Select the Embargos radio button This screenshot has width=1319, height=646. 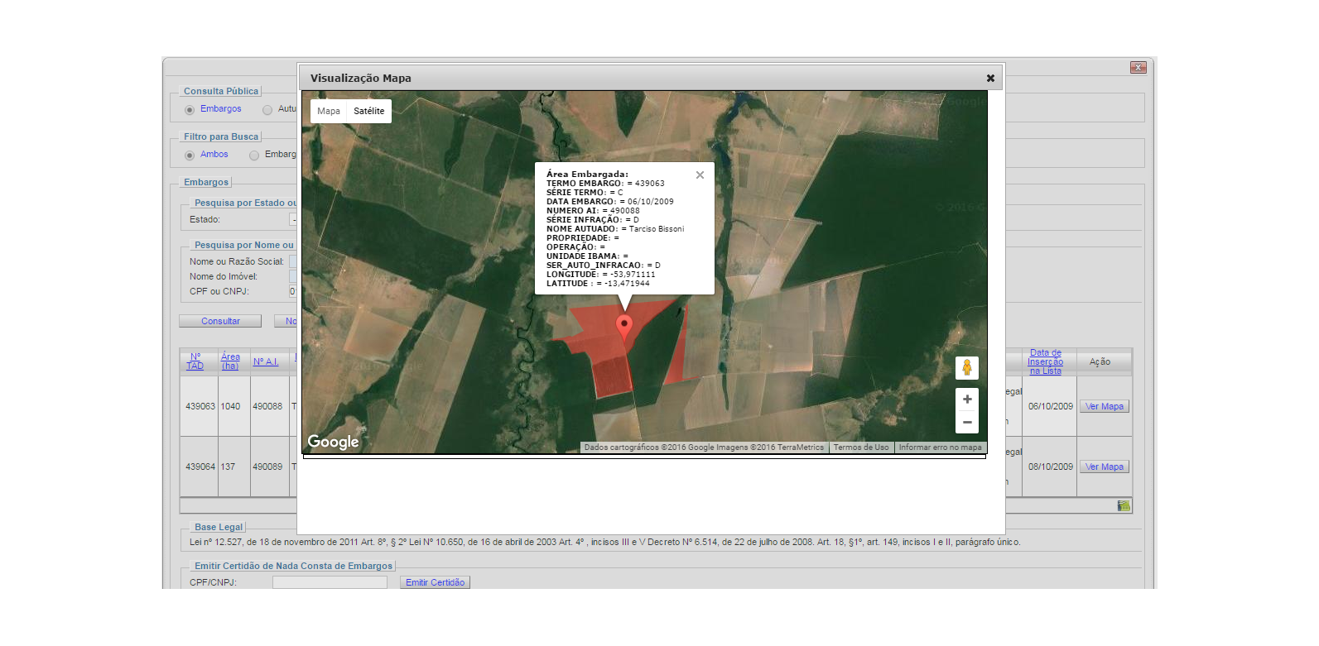tap(190, 110)
